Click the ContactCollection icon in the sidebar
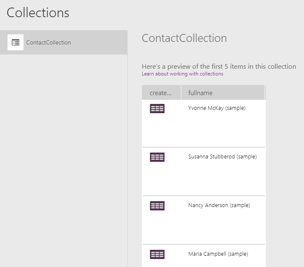The image size is (304, 267). click(16, 42)
